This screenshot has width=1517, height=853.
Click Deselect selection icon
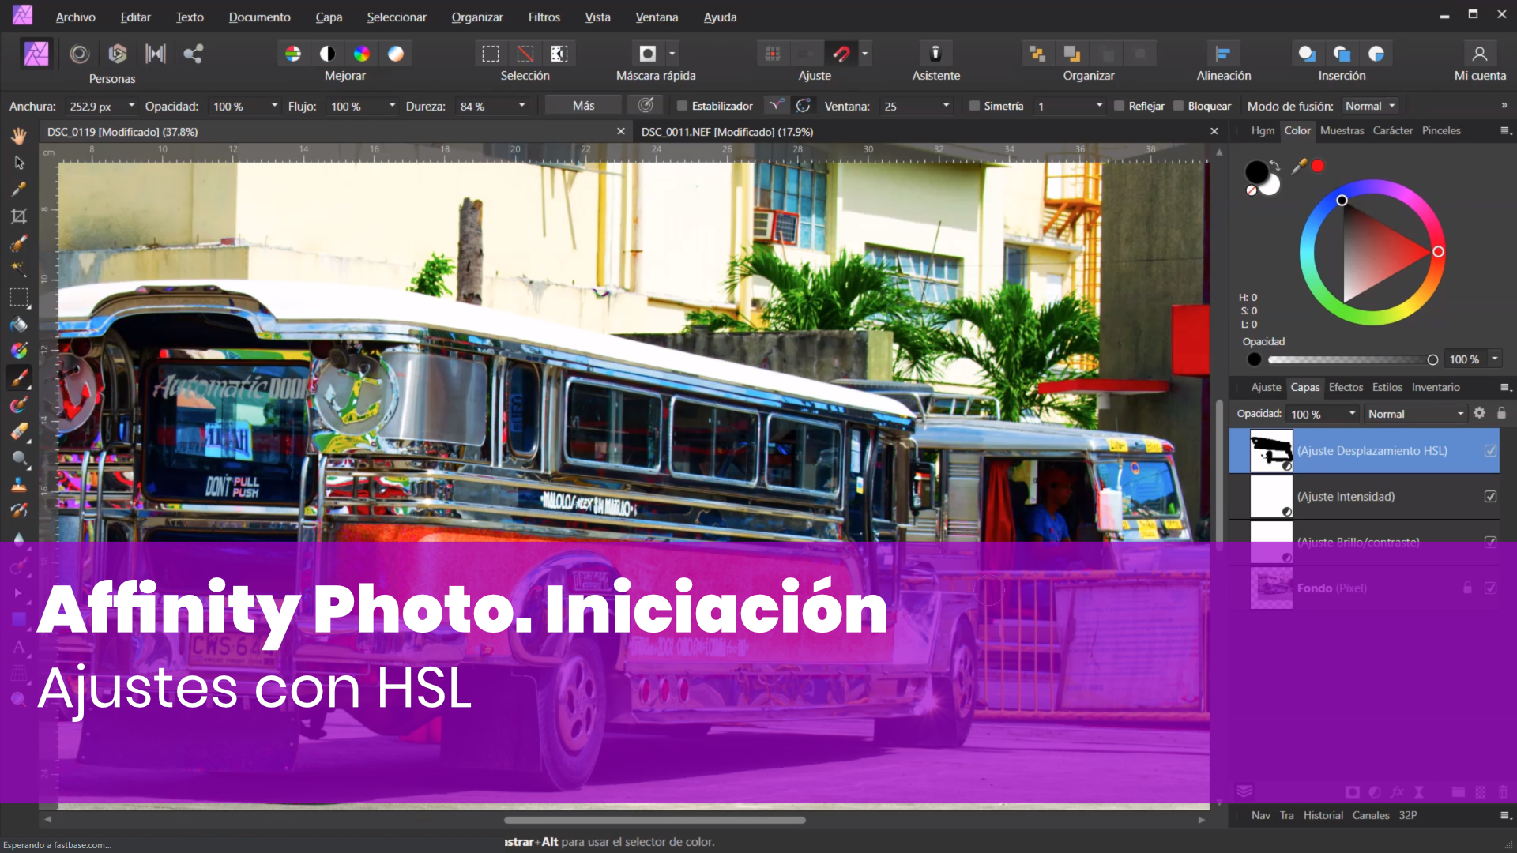point(525,54)
